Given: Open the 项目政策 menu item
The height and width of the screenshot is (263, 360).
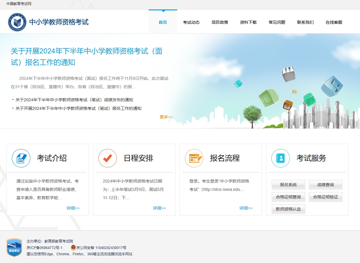Looking at the screenshot, I should pyautogui.click(x=219, y=22).
